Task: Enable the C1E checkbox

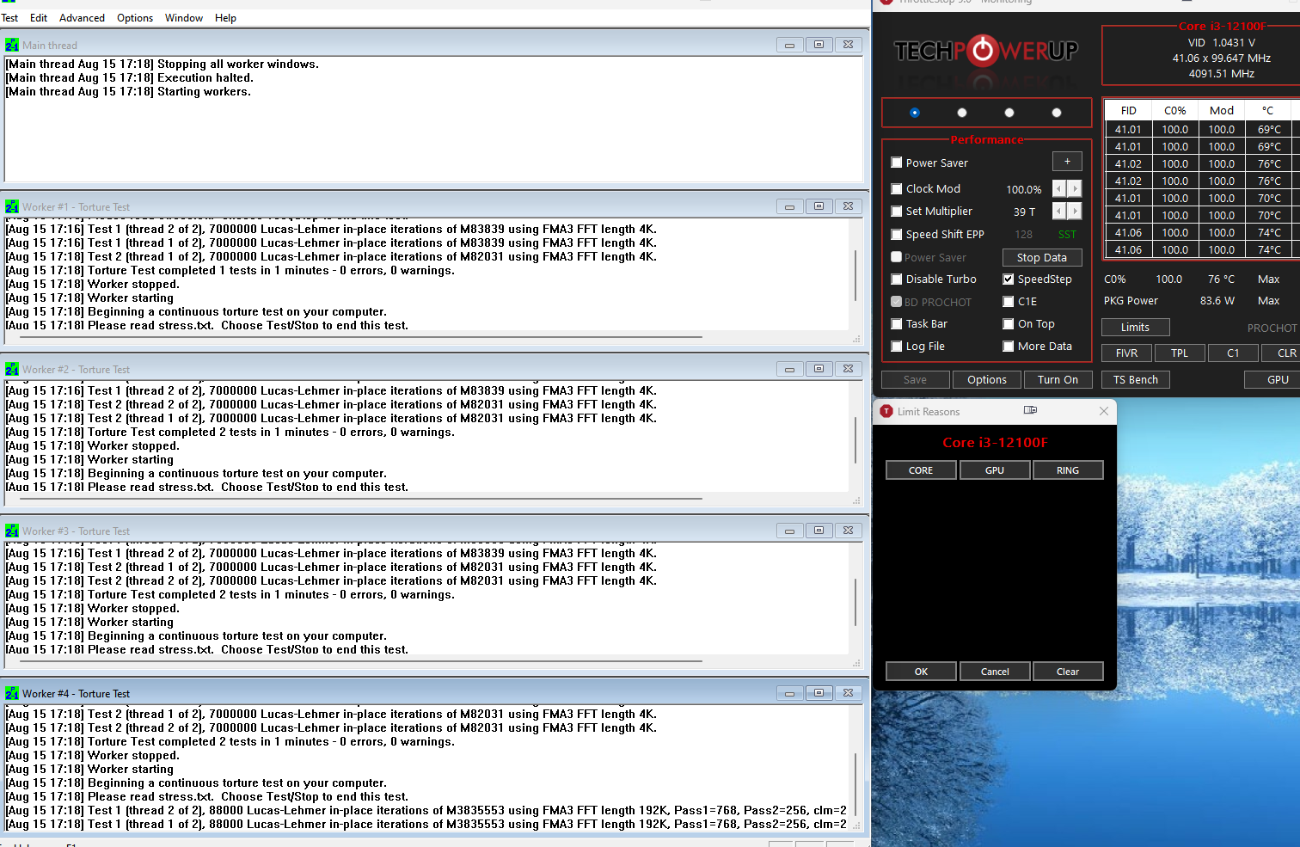Action: (1009, 301)
